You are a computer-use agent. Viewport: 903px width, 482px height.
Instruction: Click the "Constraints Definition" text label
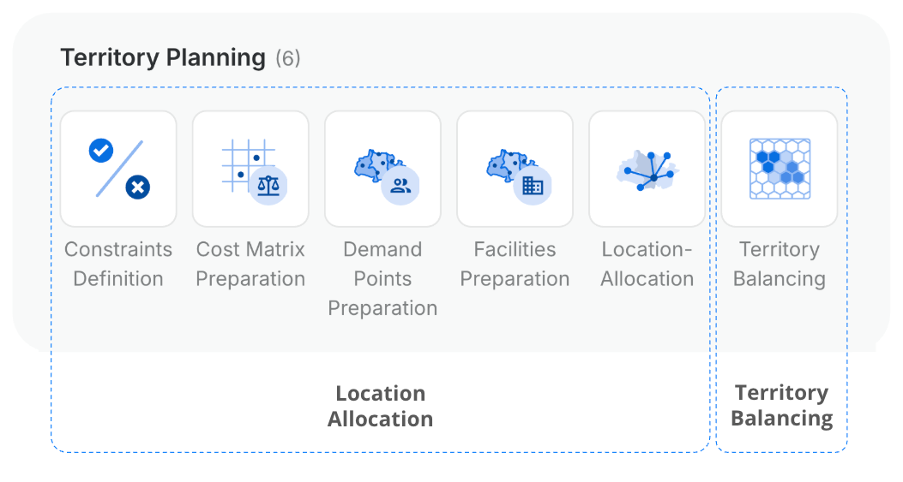pyautogui.click(x=118, y=264)
